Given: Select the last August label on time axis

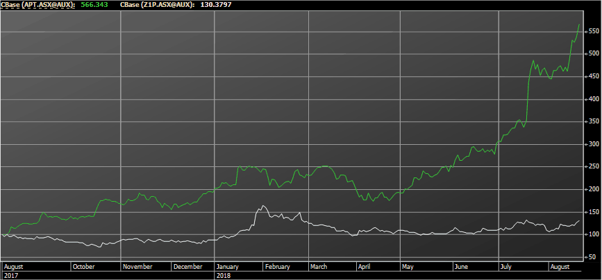Looking at the screenshot, I should [559, 267].
